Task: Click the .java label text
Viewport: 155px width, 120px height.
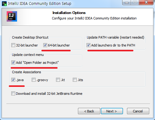Action: (20, 80)
